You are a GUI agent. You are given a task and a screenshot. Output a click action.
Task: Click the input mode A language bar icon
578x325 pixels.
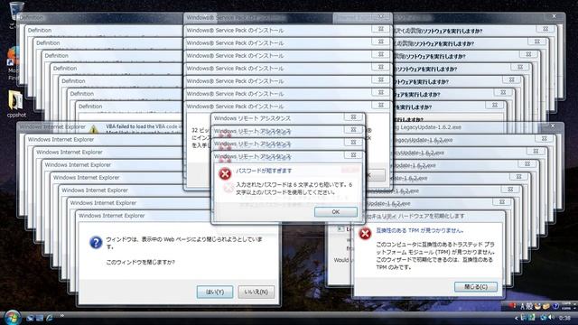pos(522,306)
